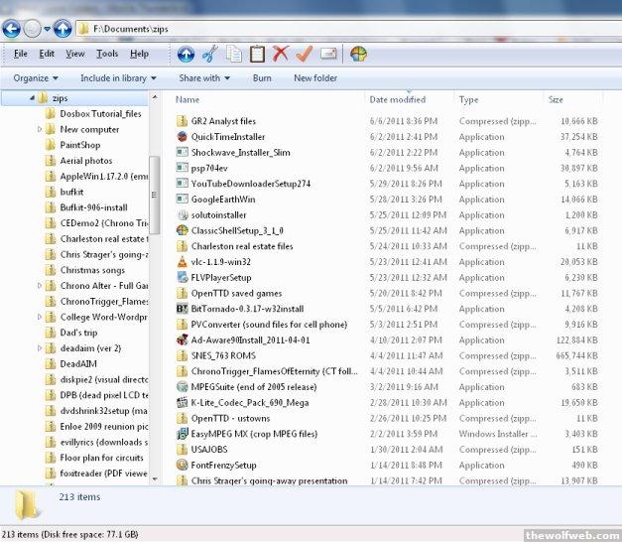The width and height of the screenshot is (622, 542).
Task: Click the Email envelope toolbar icon
Action: [x=328, y=54]
